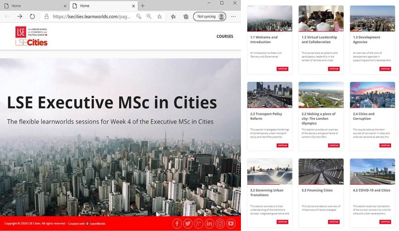
Task: Click the zoom magnifier icon in address bar
Action: (x=149, y=17)
